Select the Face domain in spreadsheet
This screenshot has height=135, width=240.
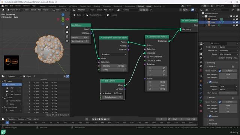(x=12, y=91)
